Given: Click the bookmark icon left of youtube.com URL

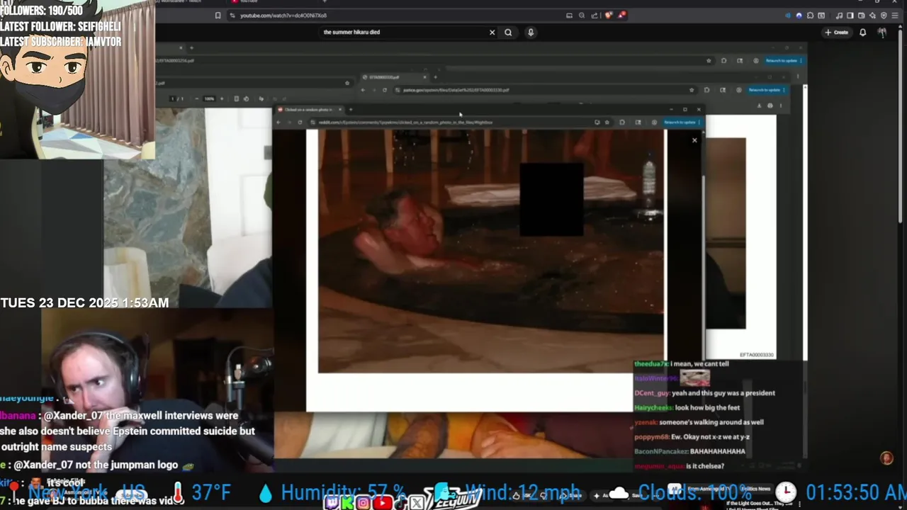Looking at the screenshot, I should tap(218, 15).
